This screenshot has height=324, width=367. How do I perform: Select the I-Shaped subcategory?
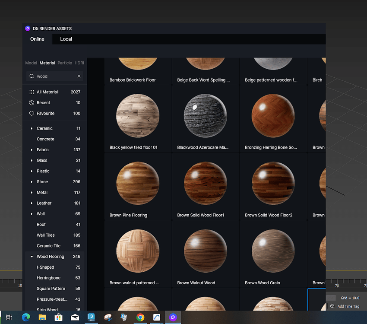pyautogui.click(x=54, y=267)
